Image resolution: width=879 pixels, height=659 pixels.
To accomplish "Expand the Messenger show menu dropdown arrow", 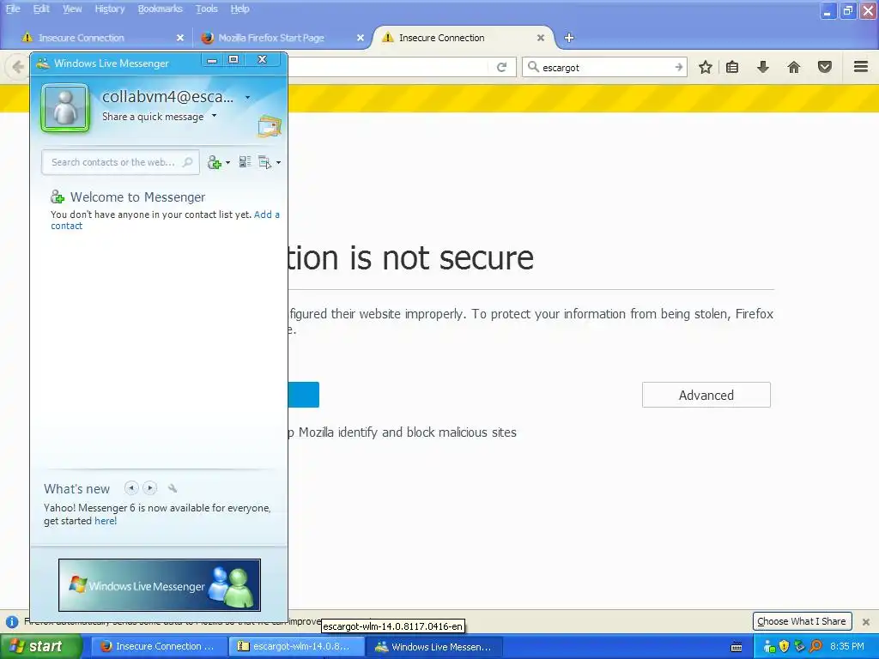I will pos(279,162).
